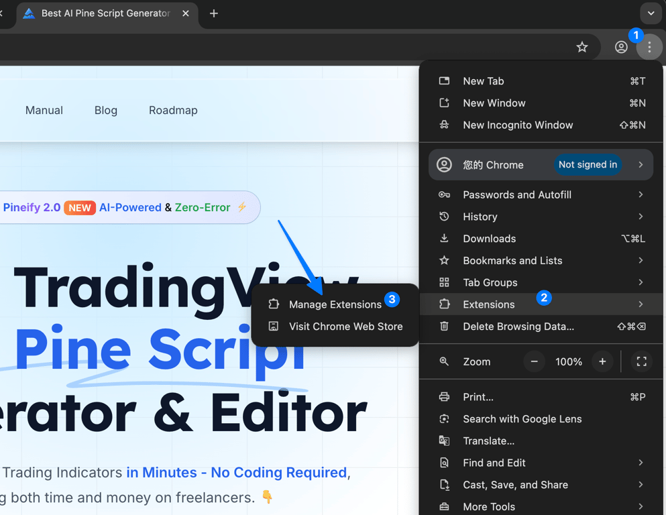Click the three-dot Chrome menu button

click(649, 47)
